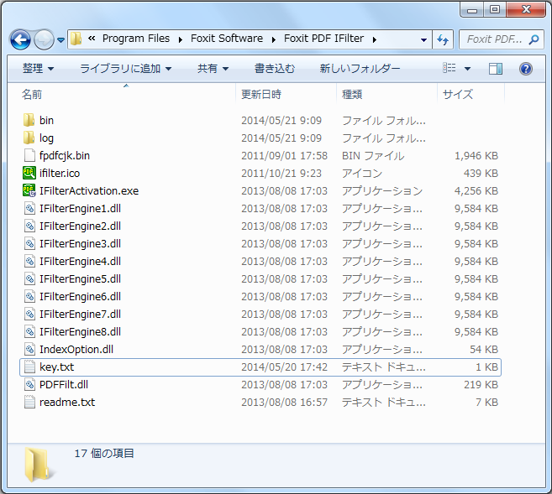Open Help with the question mark icon
The height and width of the screenshot is (494, 552).
(x=525, y=69)
